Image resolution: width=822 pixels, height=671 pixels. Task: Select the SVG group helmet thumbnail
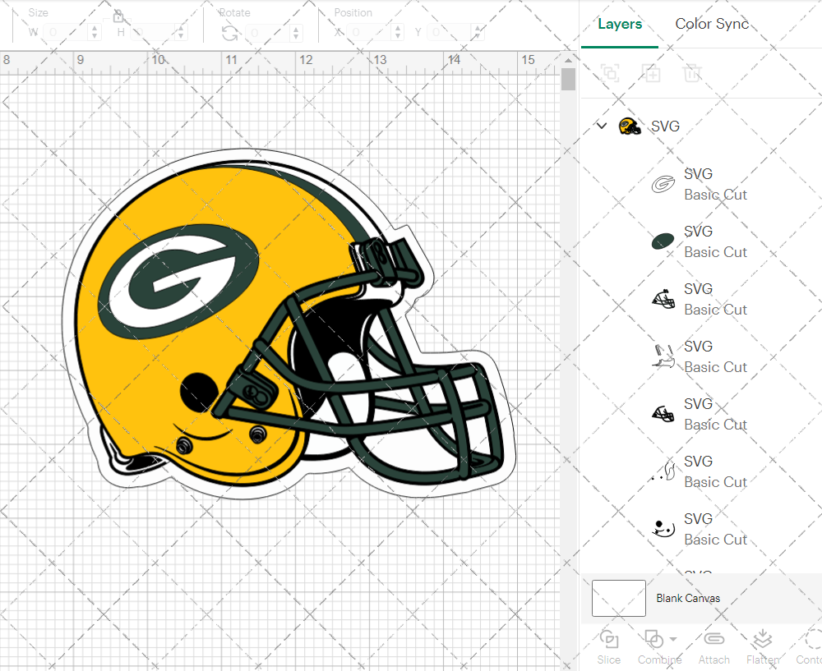630,126
